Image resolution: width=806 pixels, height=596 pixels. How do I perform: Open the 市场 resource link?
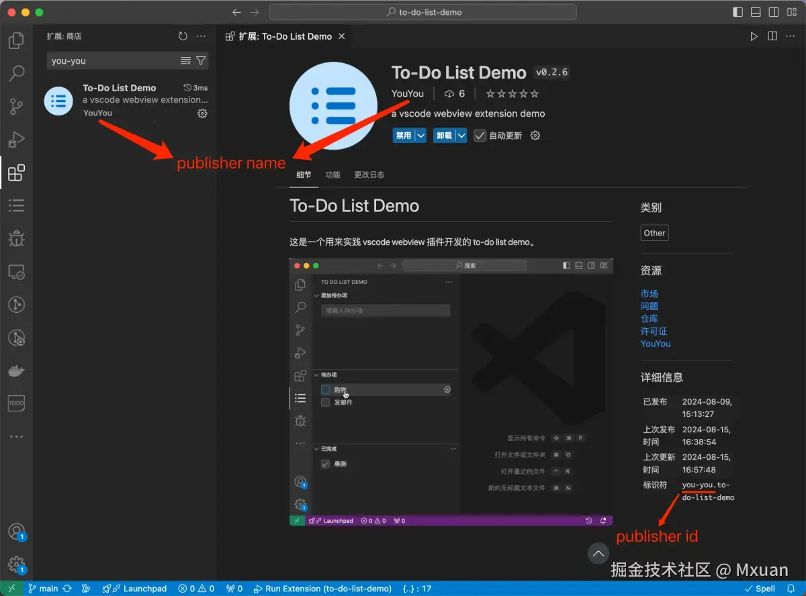click(650, 294)
